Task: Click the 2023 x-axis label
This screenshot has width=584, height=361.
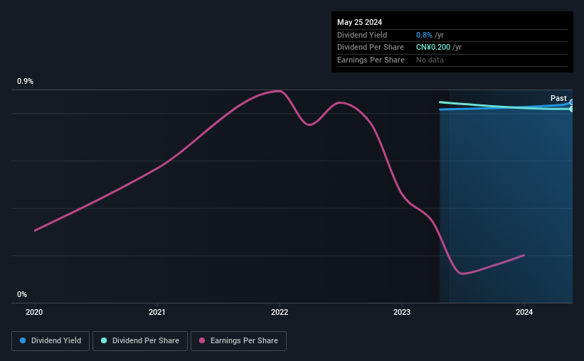Action: coord(402,312)
